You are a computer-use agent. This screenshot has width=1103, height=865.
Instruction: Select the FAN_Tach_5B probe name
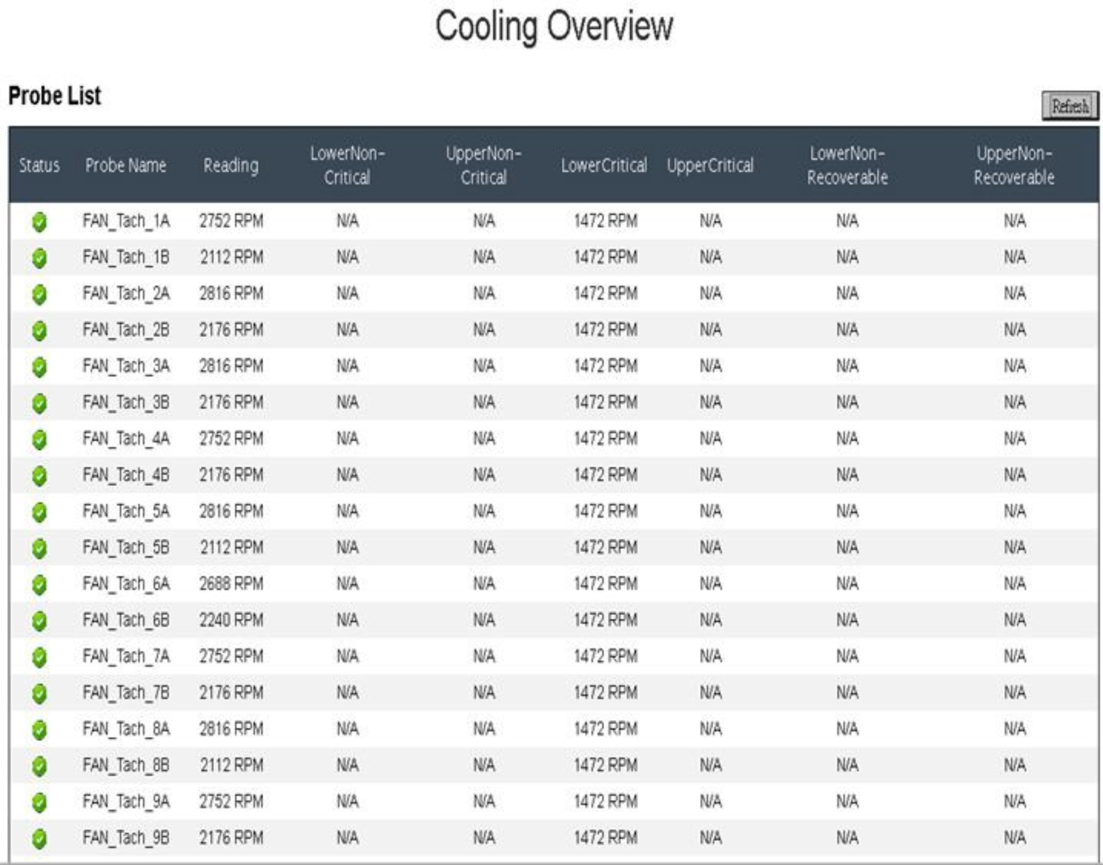pos(126,547)
